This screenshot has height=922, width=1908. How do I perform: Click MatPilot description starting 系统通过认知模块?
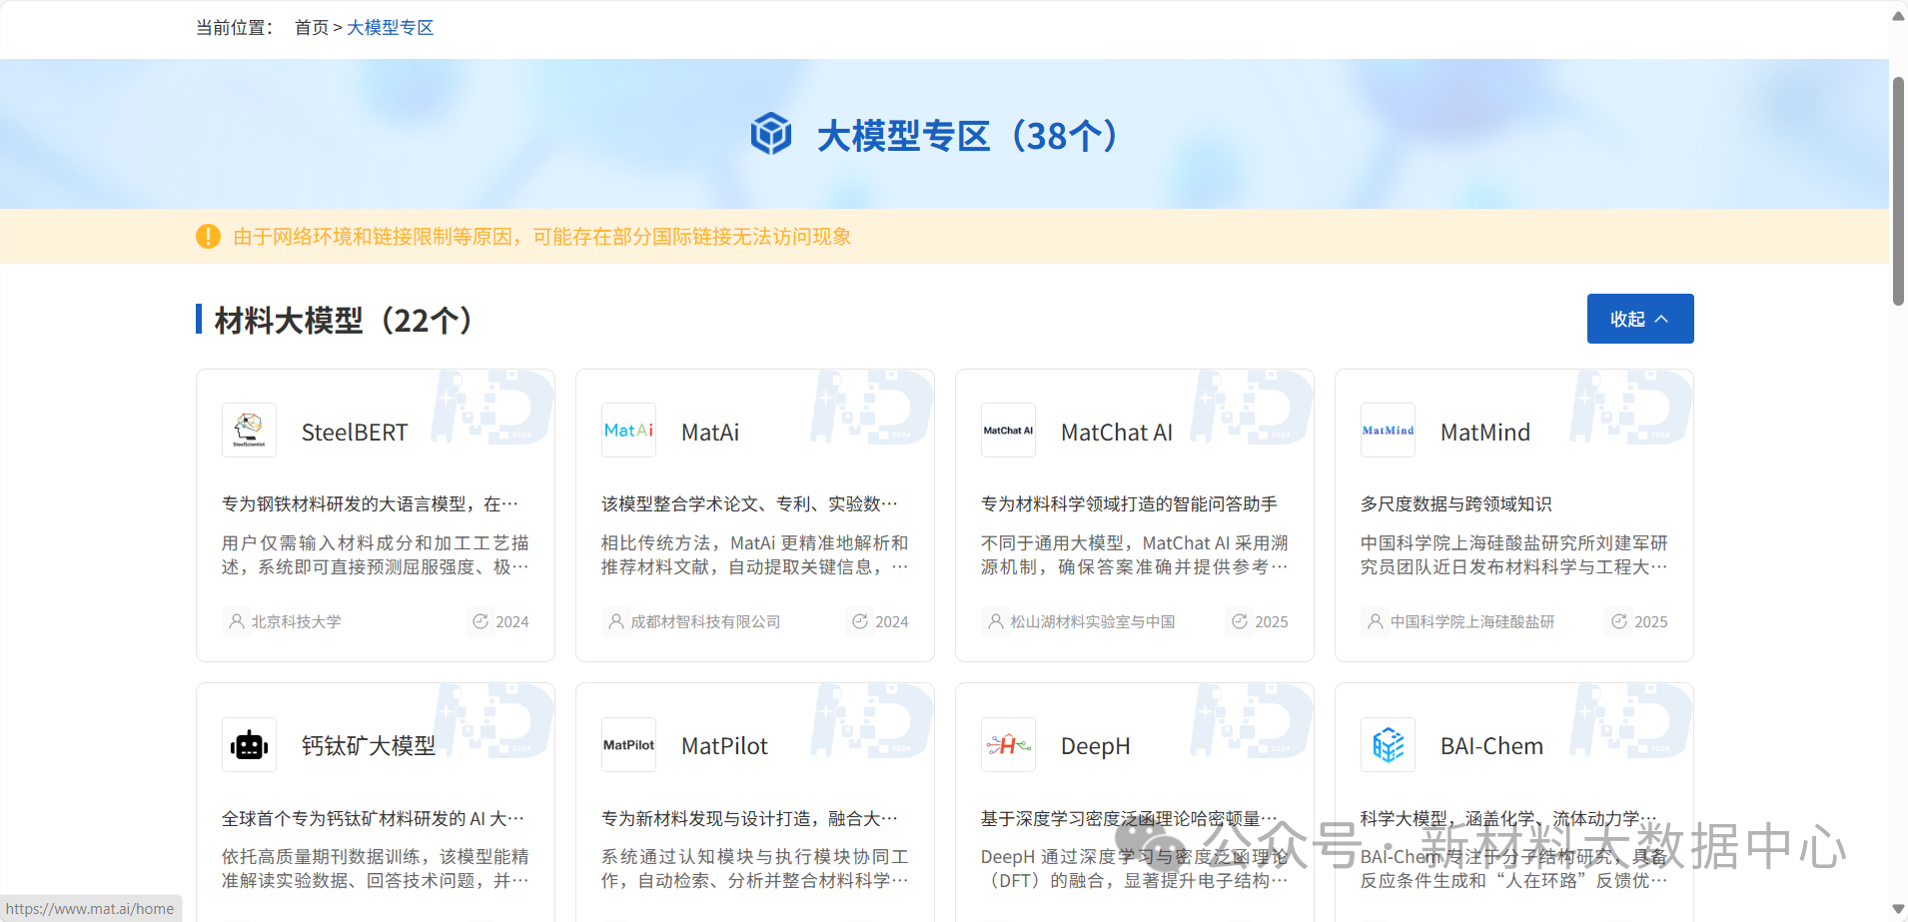tap(755, 869)
